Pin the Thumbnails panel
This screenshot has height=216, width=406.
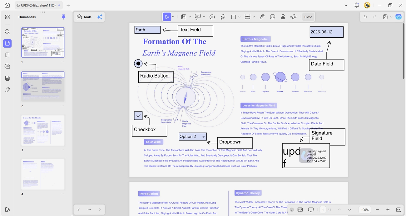click(63, 17)
